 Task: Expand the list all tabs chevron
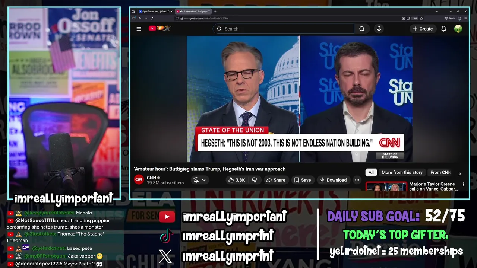tap(437, 12)
